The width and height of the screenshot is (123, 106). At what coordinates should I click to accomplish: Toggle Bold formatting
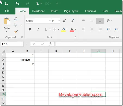coord(30,29)
